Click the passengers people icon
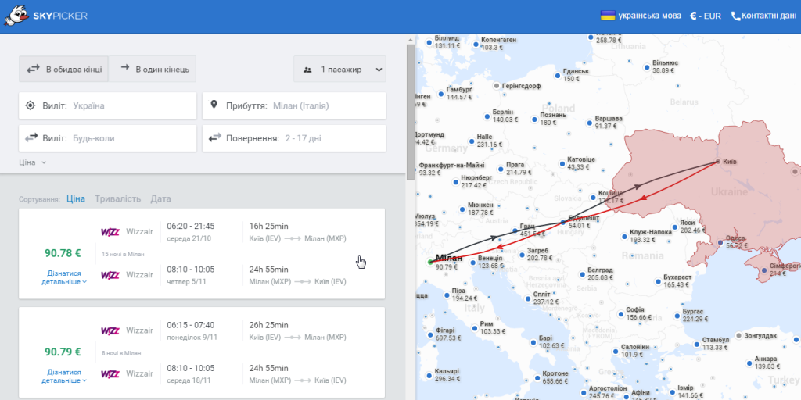801x400 pixels. pyautogui.click(x=307, y=70)
